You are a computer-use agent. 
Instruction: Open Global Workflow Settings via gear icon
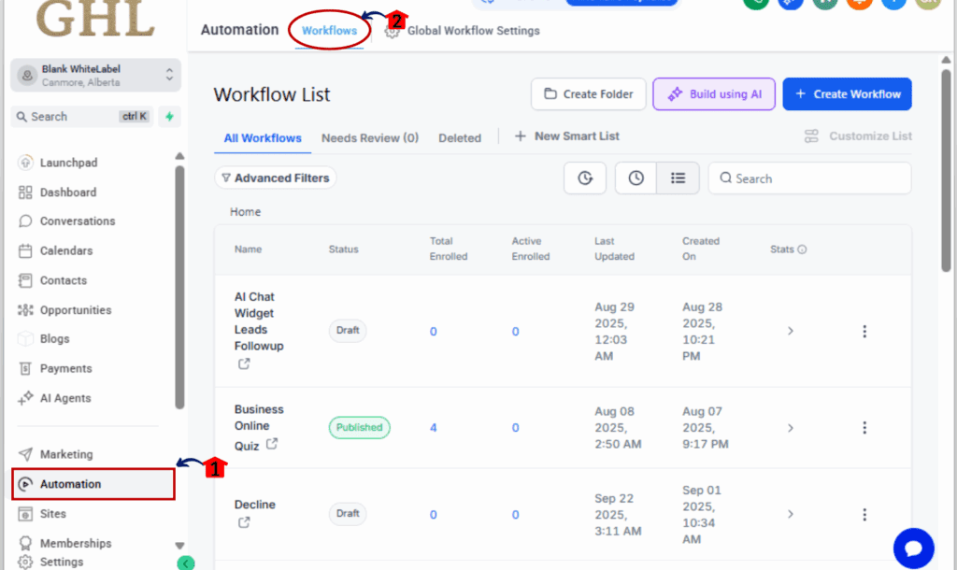click(x=393, y=30)
